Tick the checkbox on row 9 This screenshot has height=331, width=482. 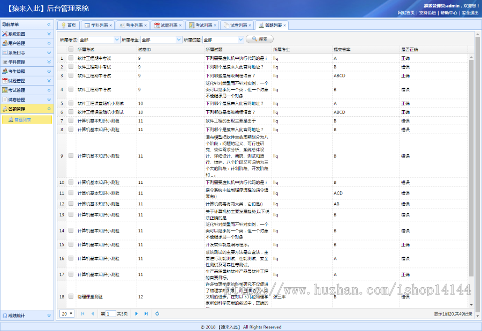tap(71, 156)
